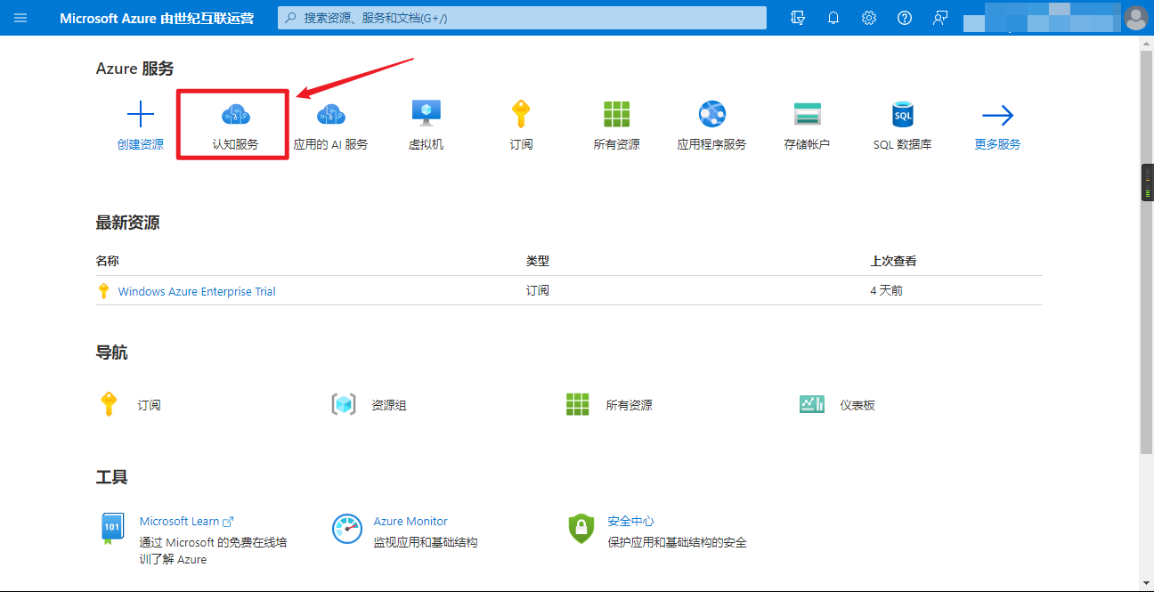
Task: Click 所有资源 grid icon under 导航
Action: 578,404
